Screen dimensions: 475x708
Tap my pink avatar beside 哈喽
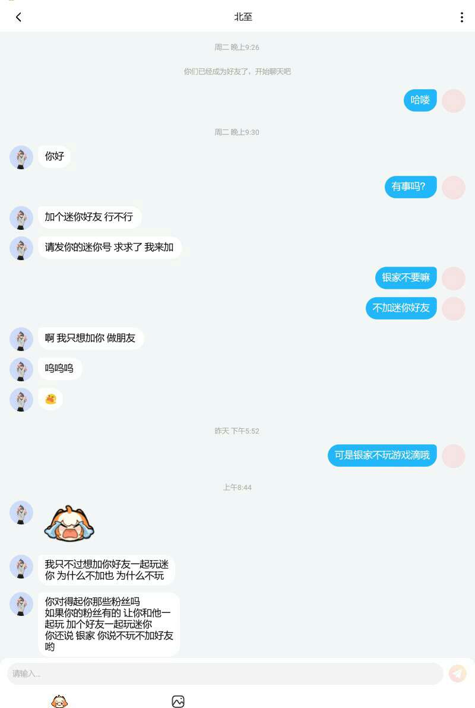click(453, 101)
